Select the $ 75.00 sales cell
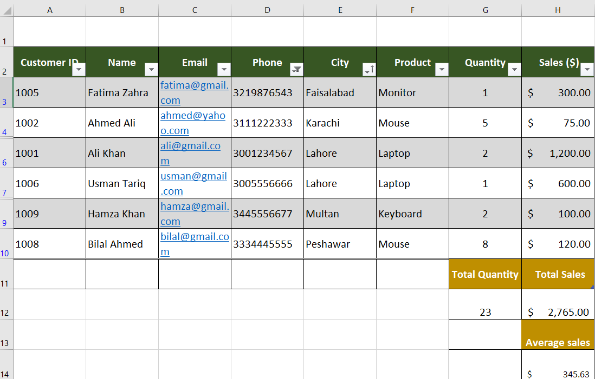Screen dimensions: 595x379 coord(558,123)
